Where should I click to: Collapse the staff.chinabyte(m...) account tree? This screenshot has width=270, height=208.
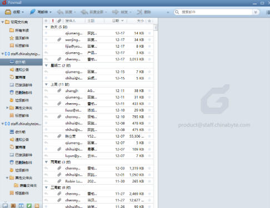click(3, 124)
